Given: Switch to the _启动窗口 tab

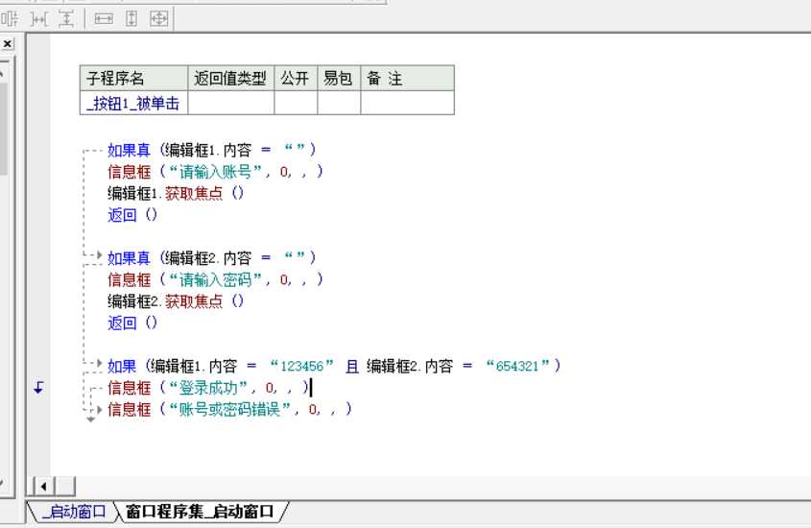Looking at the screenshot, I should pos(74,512).
